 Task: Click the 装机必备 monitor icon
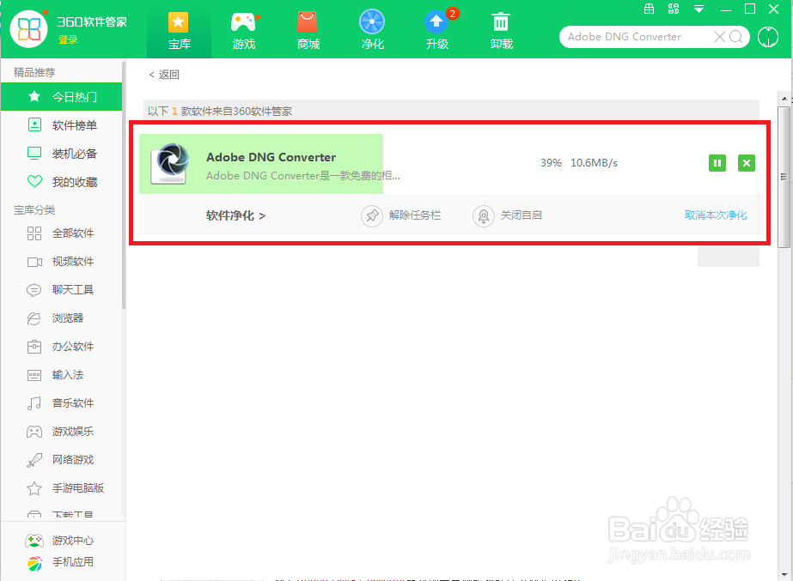coord(34,153)
